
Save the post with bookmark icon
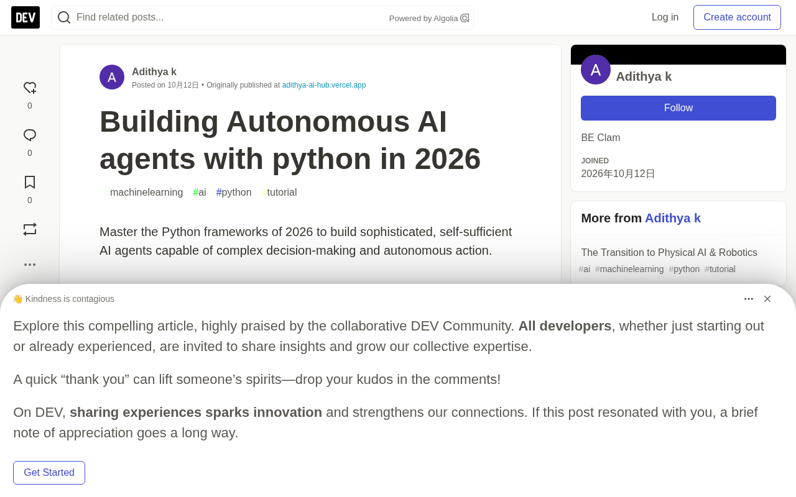point(30,182)
